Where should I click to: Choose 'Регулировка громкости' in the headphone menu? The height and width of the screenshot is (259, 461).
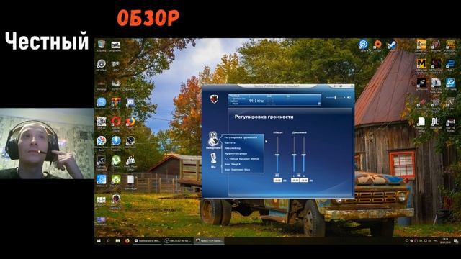click(241, 137)
